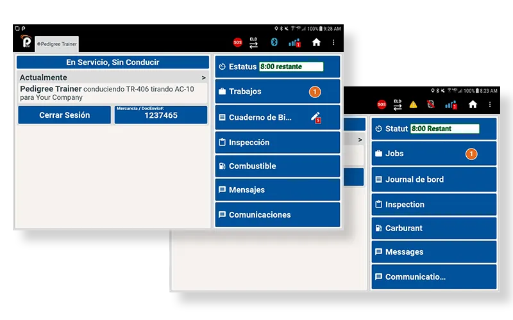Tap the Inspección clipboard icon
513x320 pixels.
(x=222, y=142)
